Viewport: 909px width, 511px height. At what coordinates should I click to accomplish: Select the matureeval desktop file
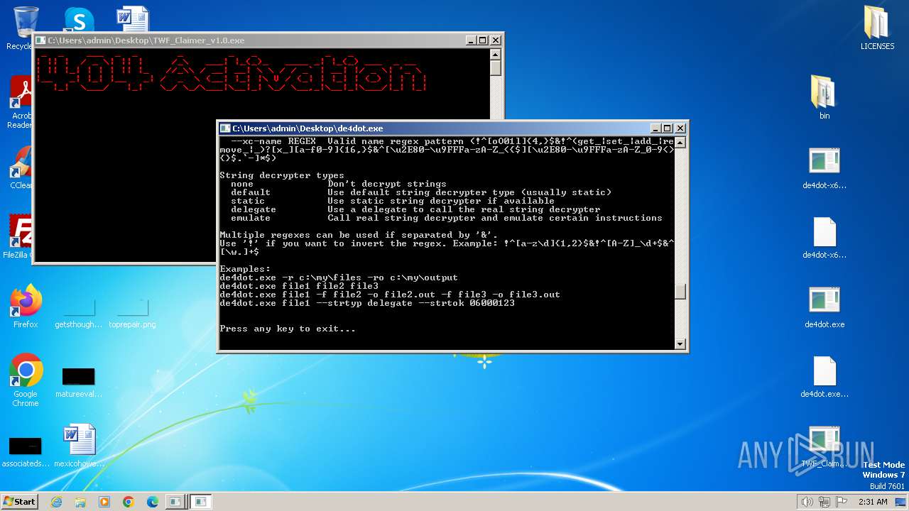(x=79, y=382)
